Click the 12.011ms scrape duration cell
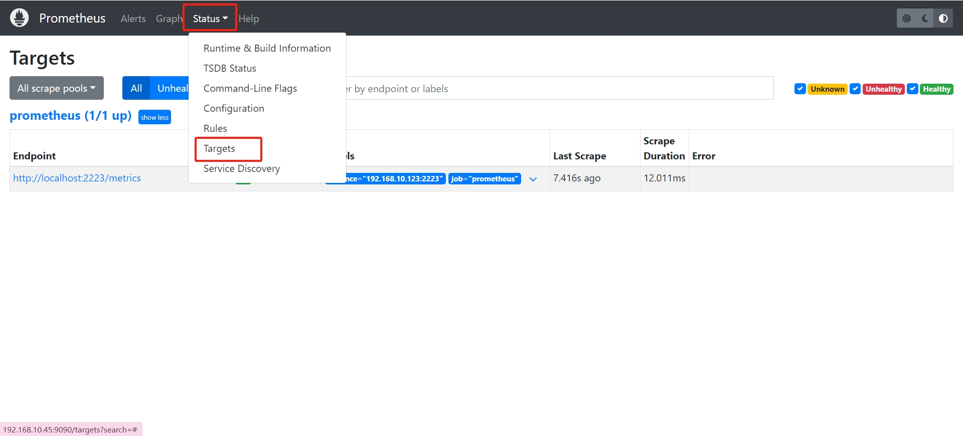Viewport: 963px width, 436px height. coord(664,178)
